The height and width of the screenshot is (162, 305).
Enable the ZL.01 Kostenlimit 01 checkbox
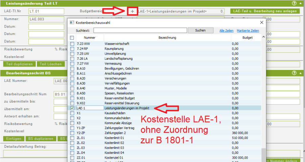coord(72,138)
